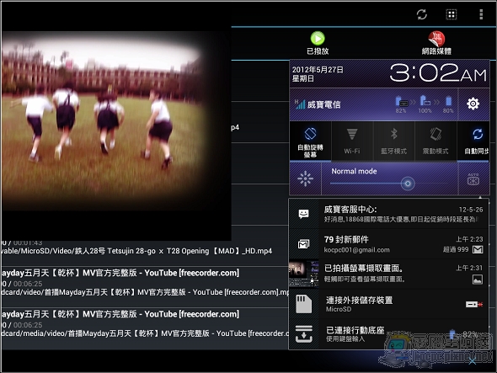This screenshot has height=373, width=497.
Task: Tap the auto brightness icon
Action: 473,179
